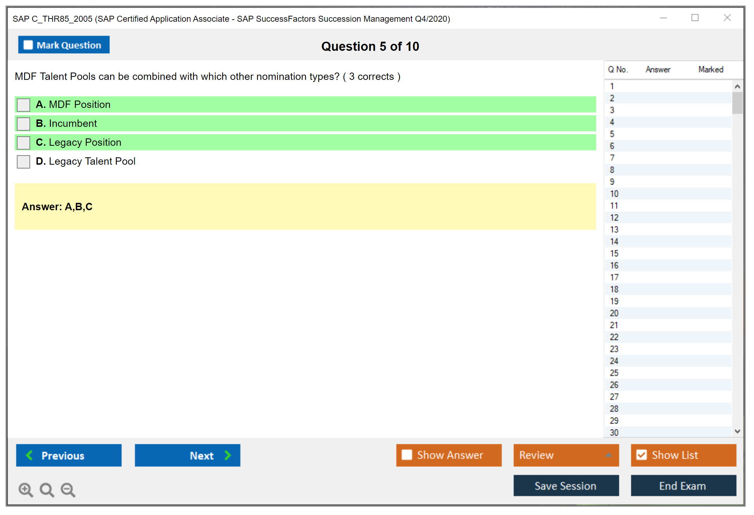Check option A. MDF Position
Viewport: 754px width, 515px height.
coord(23,105)
